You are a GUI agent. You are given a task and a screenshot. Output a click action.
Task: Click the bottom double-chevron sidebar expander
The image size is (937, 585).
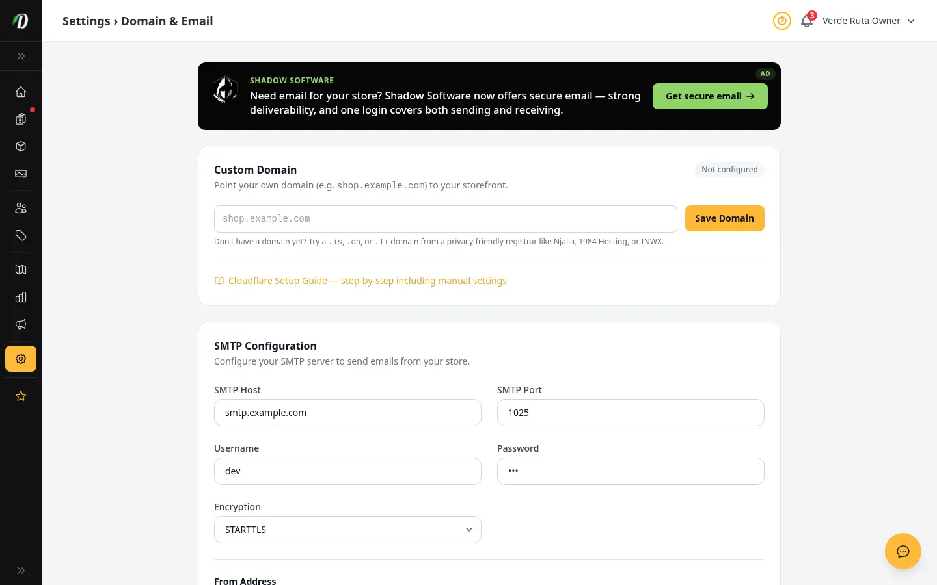coord(21,571)
